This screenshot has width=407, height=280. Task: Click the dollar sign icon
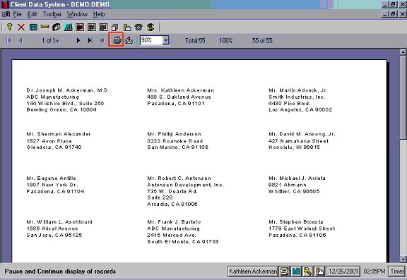pos(151,27)
